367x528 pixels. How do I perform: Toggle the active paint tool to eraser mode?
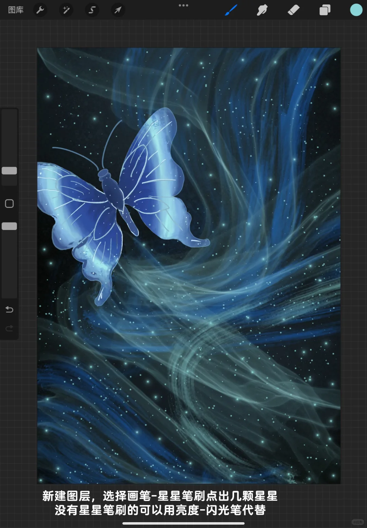(294, 10)
